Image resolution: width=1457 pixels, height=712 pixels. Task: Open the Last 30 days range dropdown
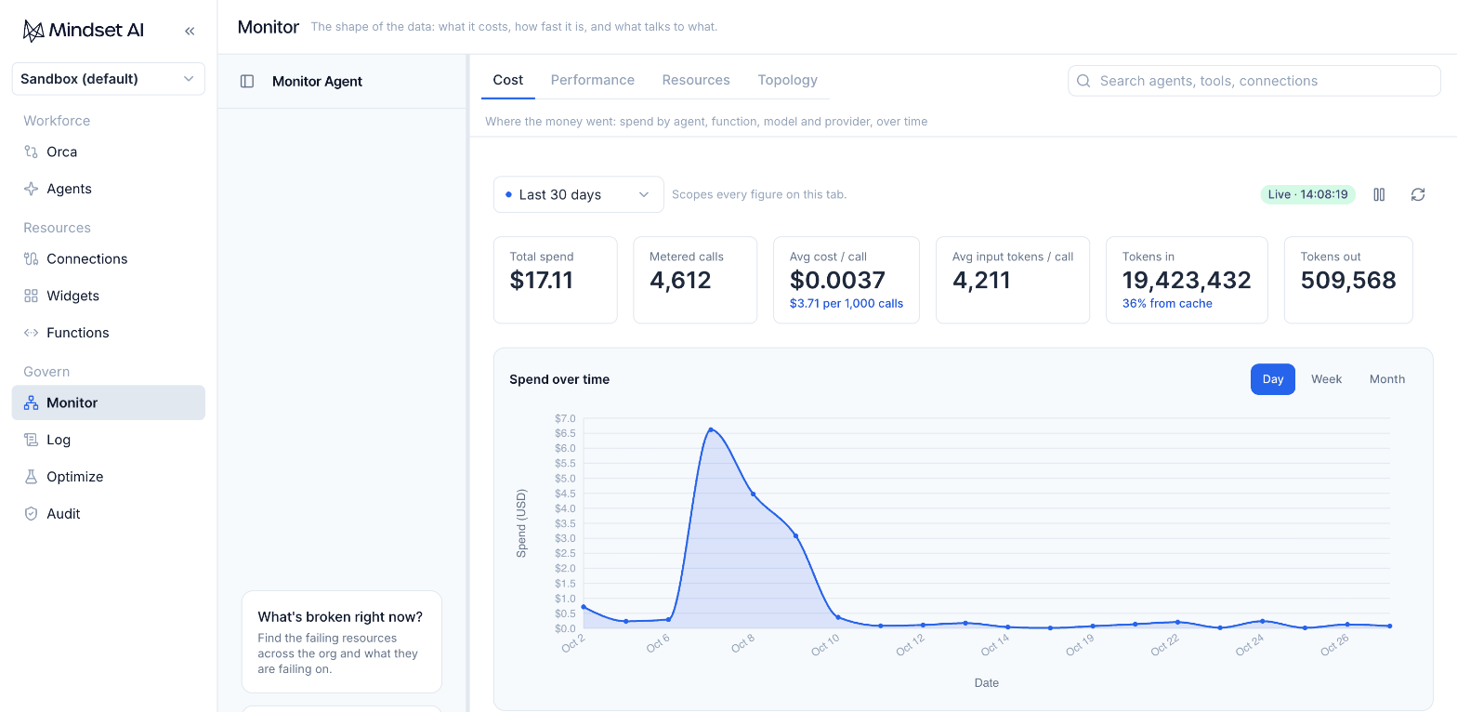coord(579,194)
